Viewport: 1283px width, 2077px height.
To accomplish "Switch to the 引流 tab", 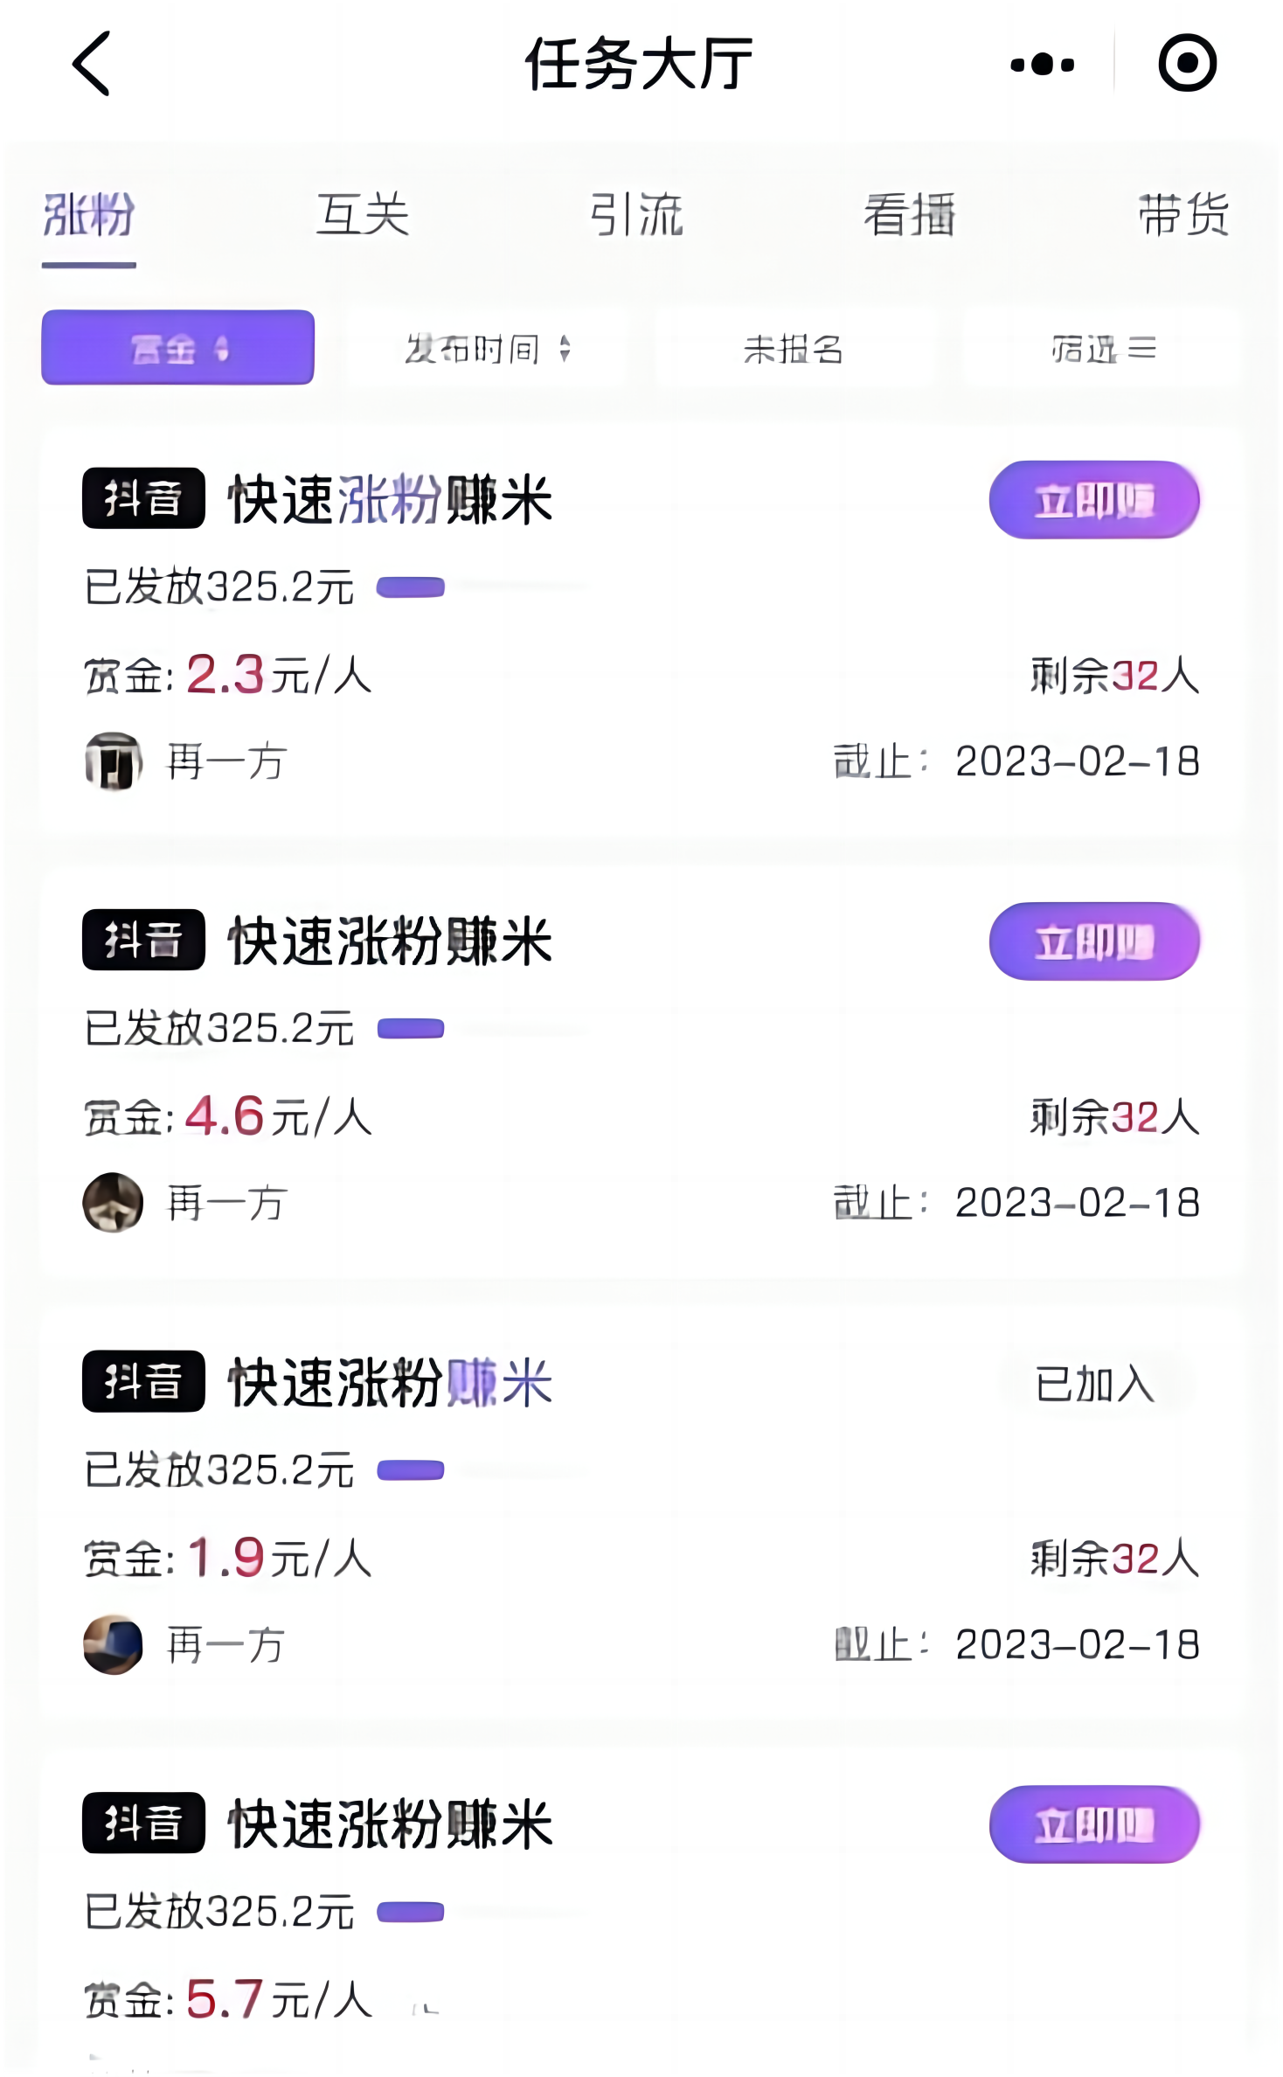I will (x=636, y=215).
